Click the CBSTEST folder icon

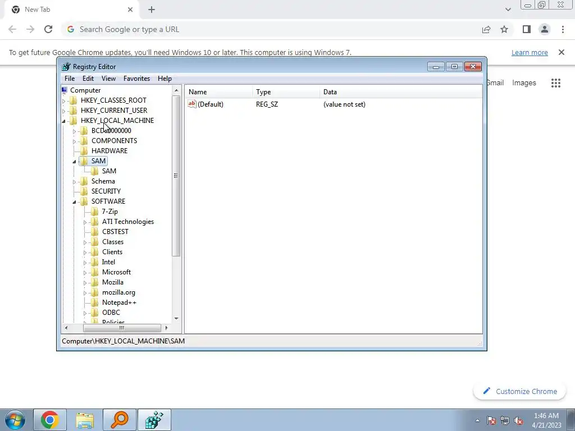pyautogui.click(x=94, y=232)
